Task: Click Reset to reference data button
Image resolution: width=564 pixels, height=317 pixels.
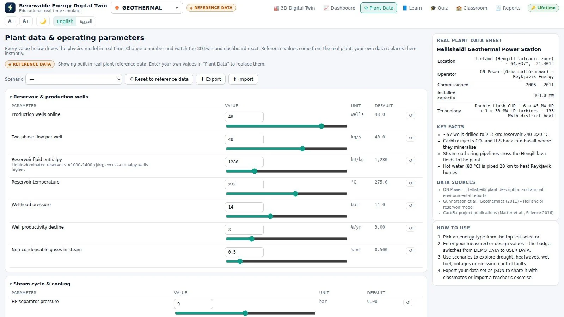Action: (x=159, y=79)
